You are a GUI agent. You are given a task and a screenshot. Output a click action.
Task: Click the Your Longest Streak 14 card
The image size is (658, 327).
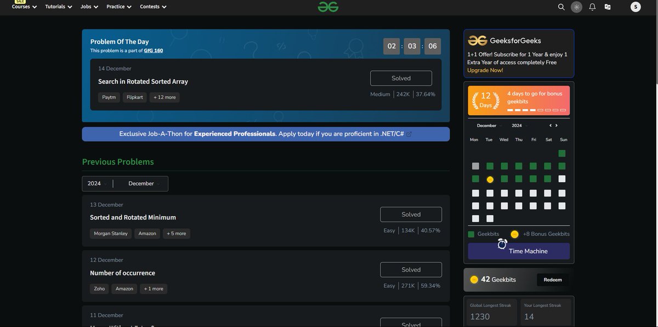point(546,312)
